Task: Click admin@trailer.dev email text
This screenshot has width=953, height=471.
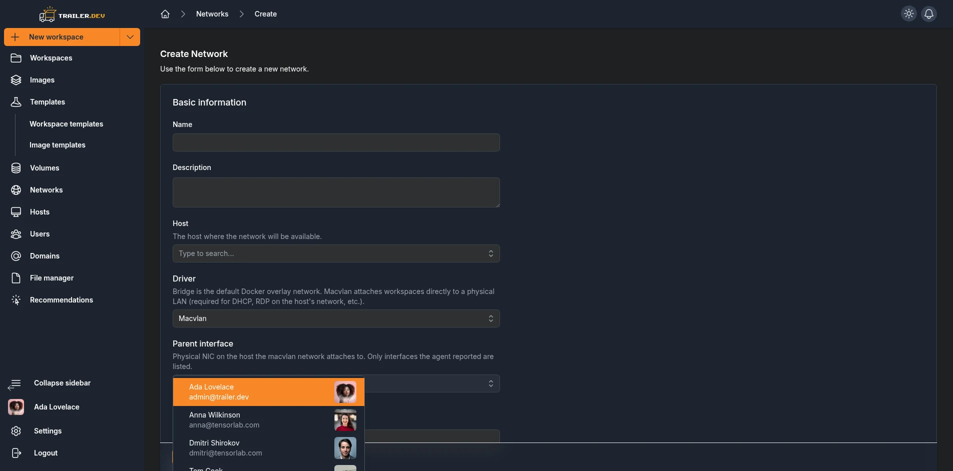Action: click(219, 397)
